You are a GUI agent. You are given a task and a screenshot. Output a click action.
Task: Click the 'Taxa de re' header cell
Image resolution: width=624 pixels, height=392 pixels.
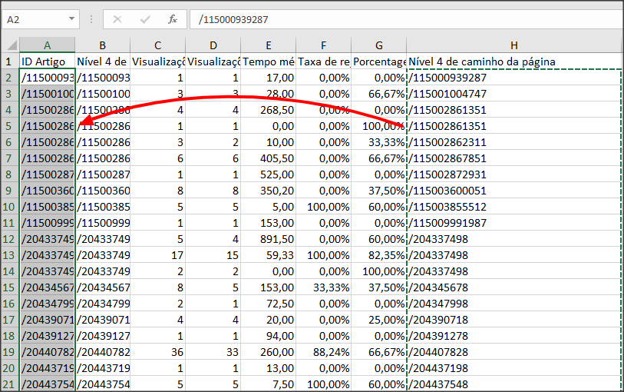click(324, 61)
